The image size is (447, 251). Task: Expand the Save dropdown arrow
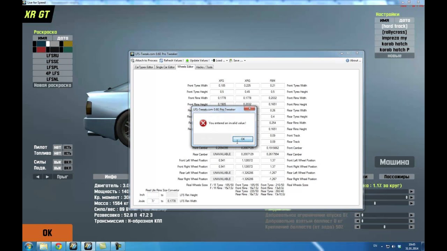click(x=245, y=61)
